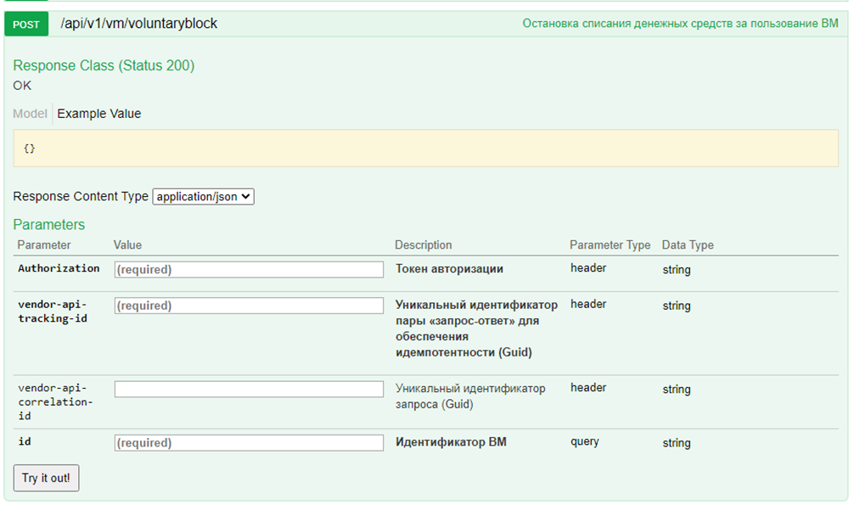Focus the Authorization value input field
This screenshot has width=854, height=511.
(249, 270)
